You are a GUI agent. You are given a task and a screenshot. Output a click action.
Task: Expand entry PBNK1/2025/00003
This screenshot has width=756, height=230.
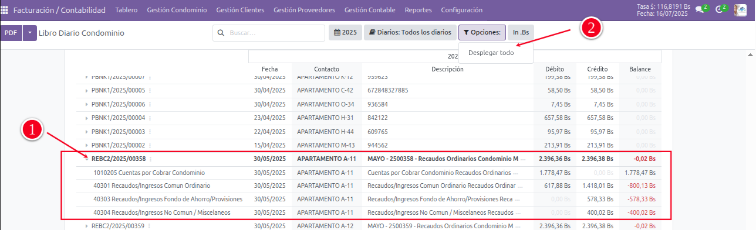(87, 132)
